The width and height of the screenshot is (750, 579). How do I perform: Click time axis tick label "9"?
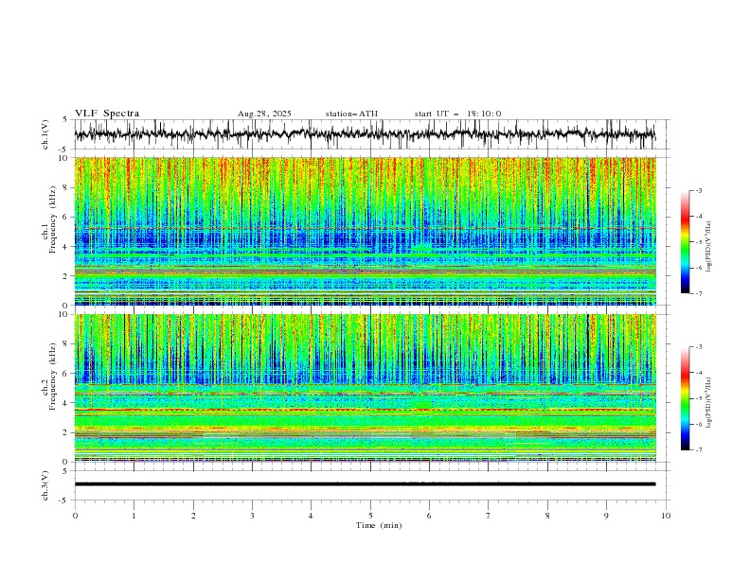pyautogui.click(x=606, y=516)
